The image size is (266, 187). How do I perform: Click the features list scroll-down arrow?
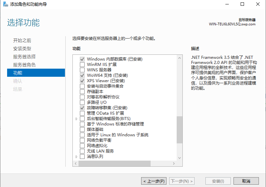[179, 158]
